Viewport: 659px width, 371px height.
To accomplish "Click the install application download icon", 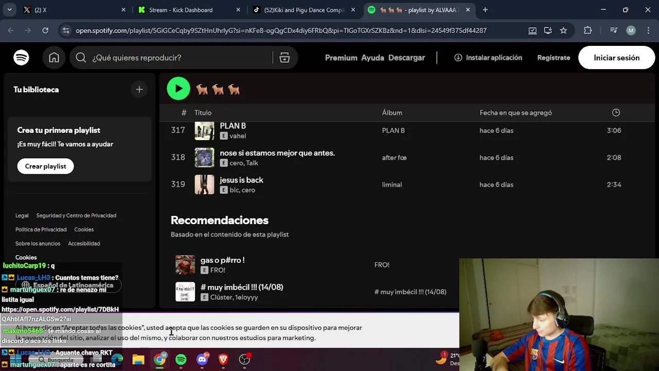I will pyautogui.click(x=458, y=58).
